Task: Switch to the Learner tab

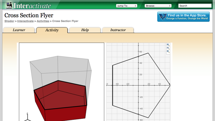Action: coord(19,30)
